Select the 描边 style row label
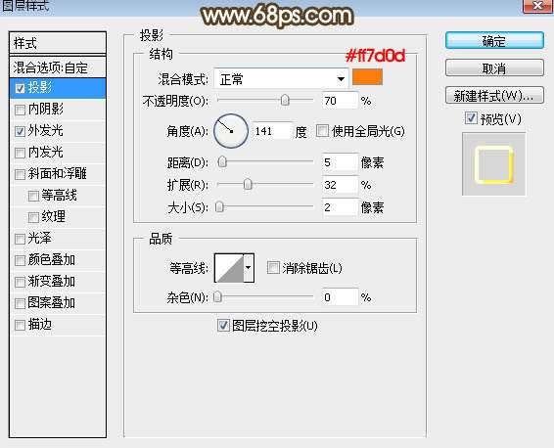Viewport: 554px width, 448px height. pyautogui.click(x=39, y=325)
